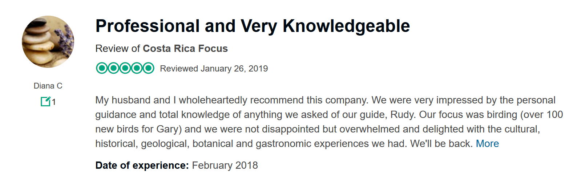The width and height of the screenshot is (573, 180).
Task: Select the contribution count number 1
Action: pyautogui.click(x=54, y=102)
